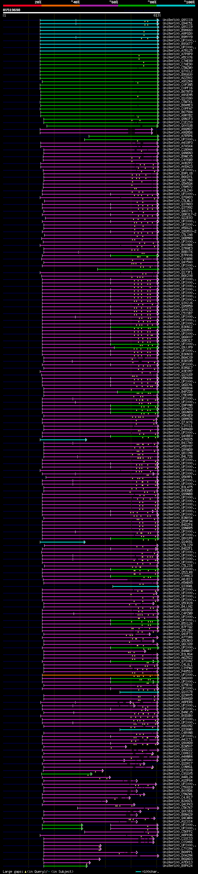Select hit label UniRef100_Q10S80
Viewport: 198px width, 874px height.
pyautogui.click(x=178, y=98)
